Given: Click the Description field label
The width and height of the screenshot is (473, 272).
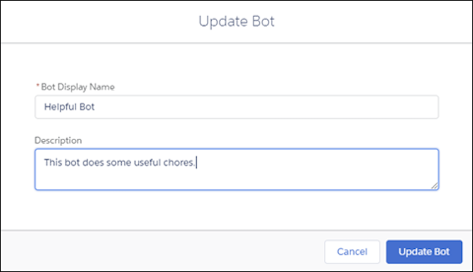Looking at the screenshot, I should coord(58,141).
